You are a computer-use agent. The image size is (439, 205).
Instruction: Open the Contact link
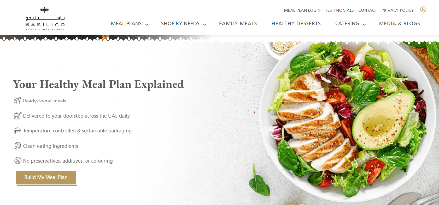click(x=367, y=10)
